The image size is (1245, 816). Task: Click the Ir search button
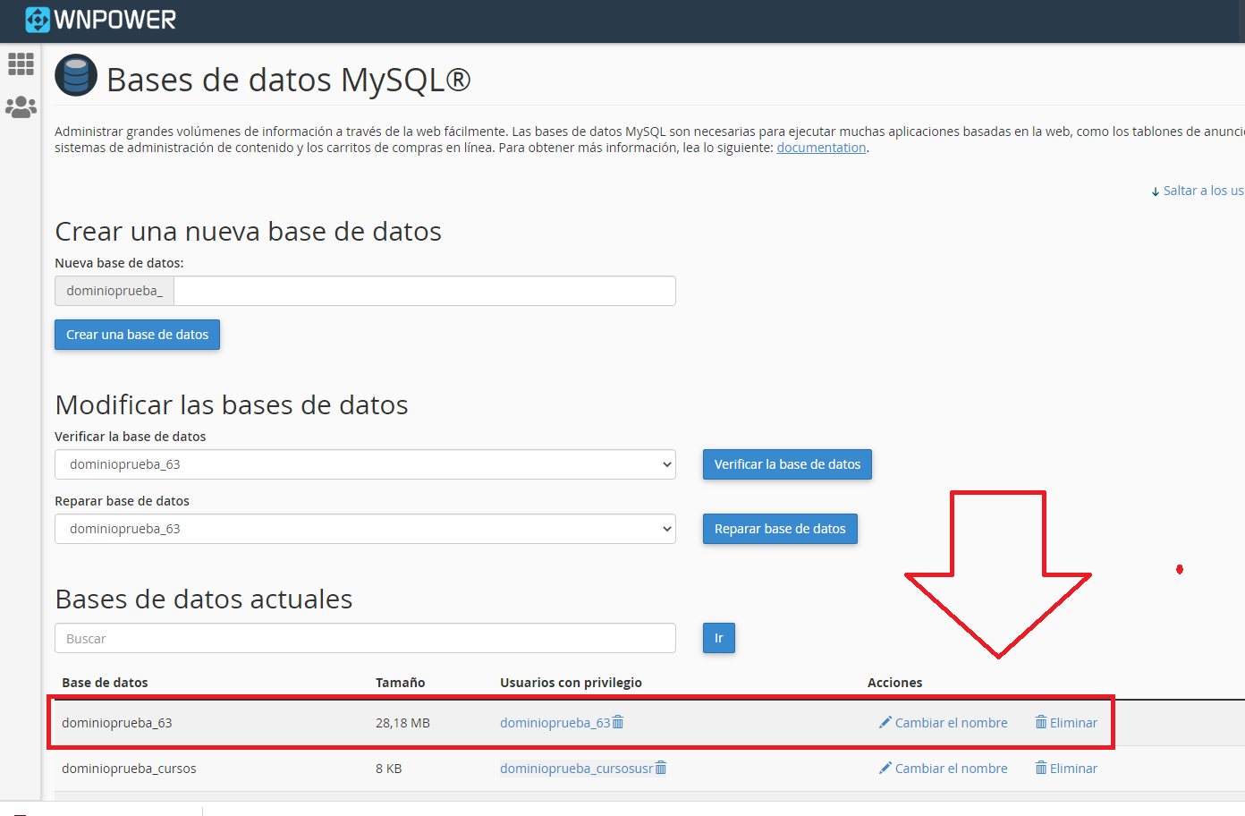click(718, 638)
